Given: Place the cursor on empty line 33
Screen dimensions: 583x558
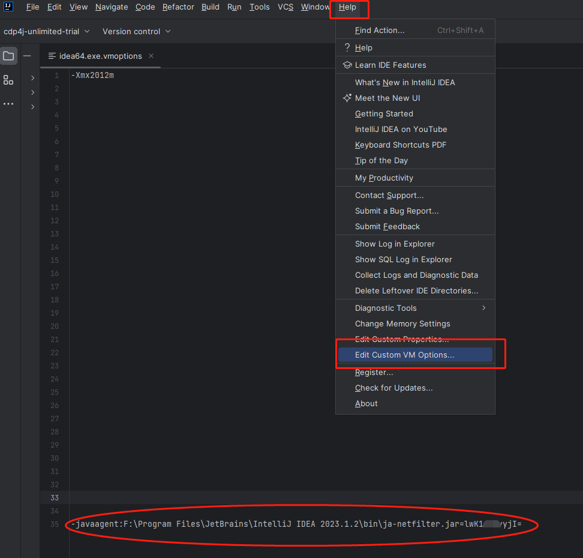Looking at the screenshot, I should [326, 498].
